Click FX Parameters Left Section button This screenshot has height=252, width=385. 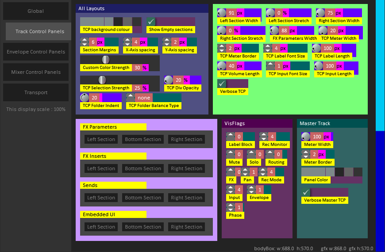tap(101, 139)
